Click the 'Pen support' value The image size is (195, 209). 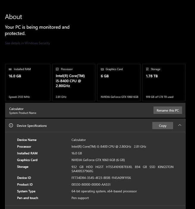coord(80,198)
